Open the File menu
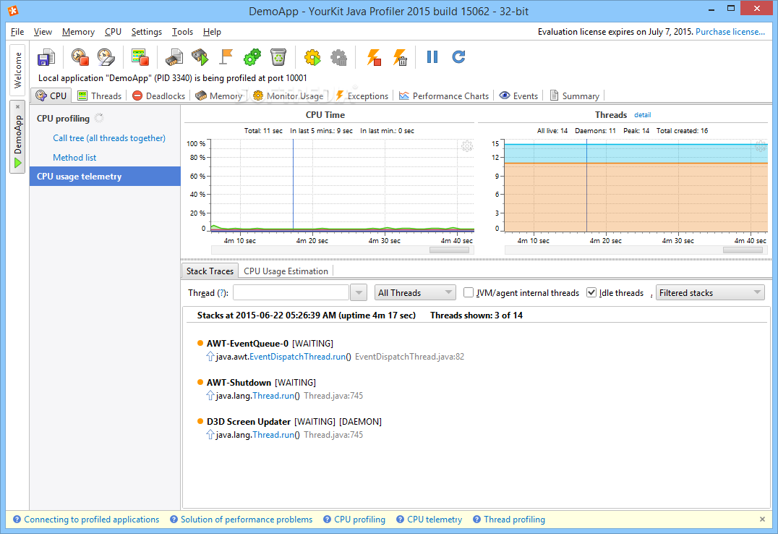The width and height of the screenshot is (778, 534). click(17, 32)
